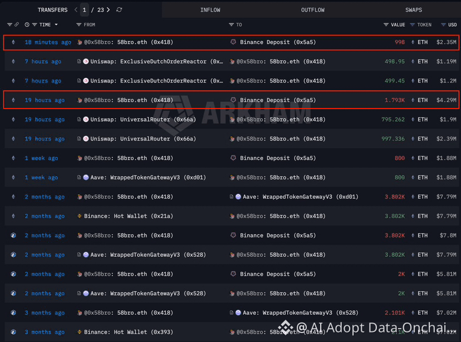The width and height of the screenshot is (461, 342).
Task: Open Aave WrappedTokenGatewayV3 (0x528) in 2K inflow row
Action: coord(148,294)
